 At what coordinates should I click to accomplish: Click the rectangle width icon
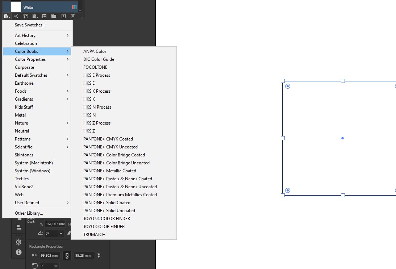coord(34,255)
